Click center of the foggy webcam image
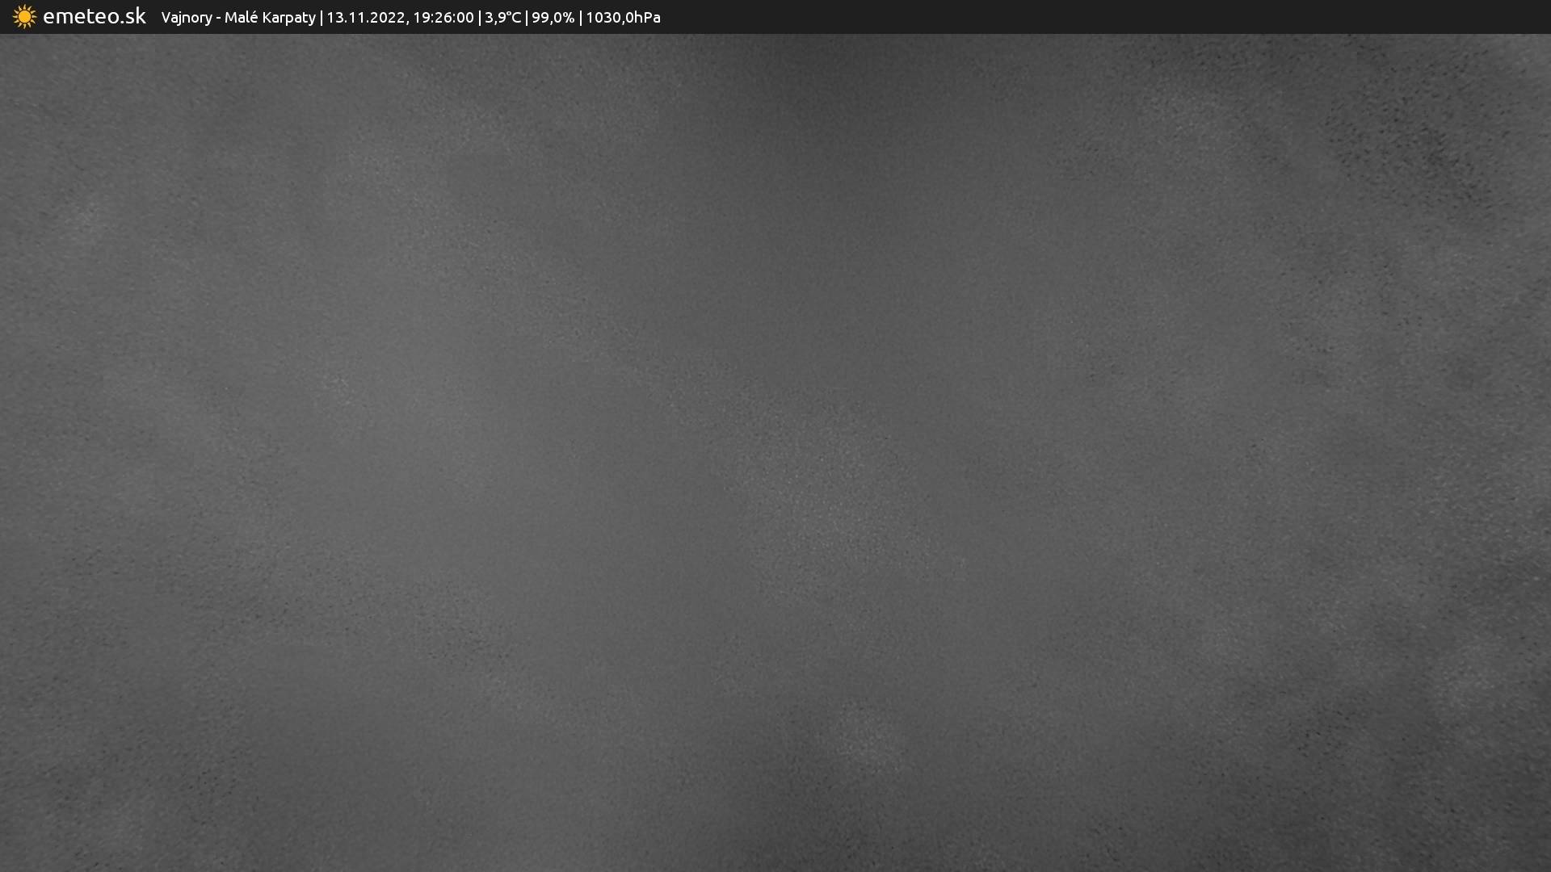 click(775, 452)
